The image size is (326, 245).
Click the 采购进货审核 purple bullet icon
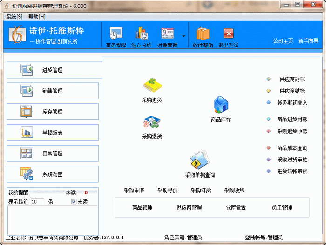269,159
